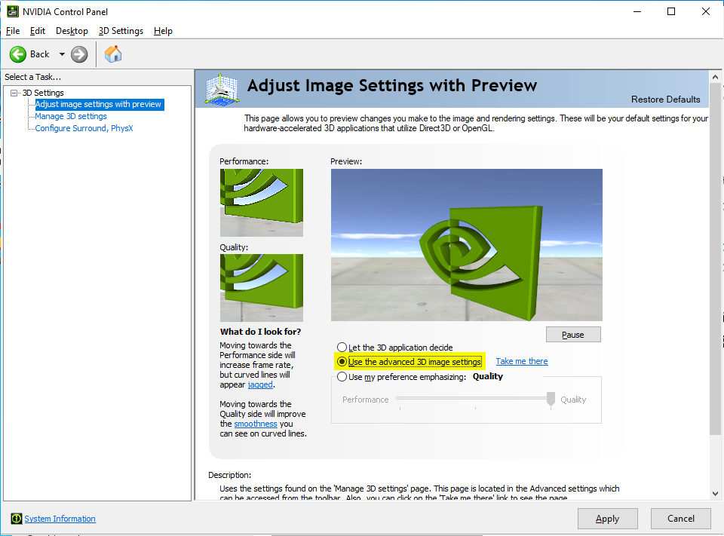This screenshot has height=536, width=724.
Task: Click the 'jagged' hyperlink in the description
Action: point(259,384)
